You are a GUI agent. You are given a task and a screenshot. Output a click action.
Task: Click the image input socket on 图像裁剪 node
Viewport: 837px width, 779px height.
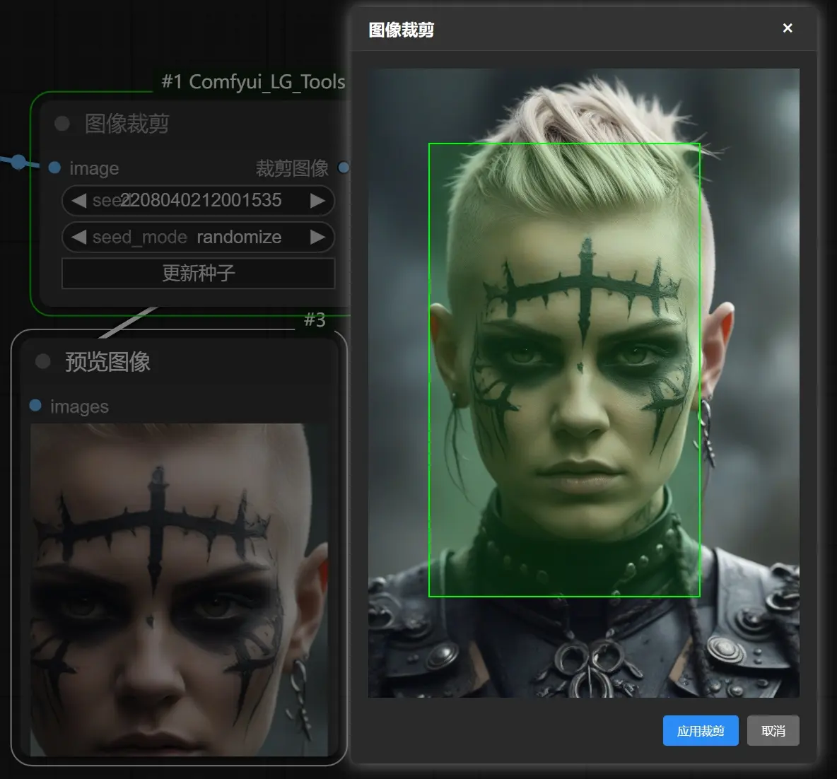pyautogui.click(x=54, y=168)
